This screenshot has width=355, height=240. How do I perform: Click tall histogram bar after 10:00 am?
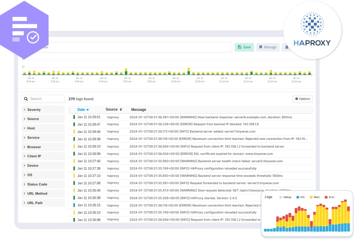188,71
